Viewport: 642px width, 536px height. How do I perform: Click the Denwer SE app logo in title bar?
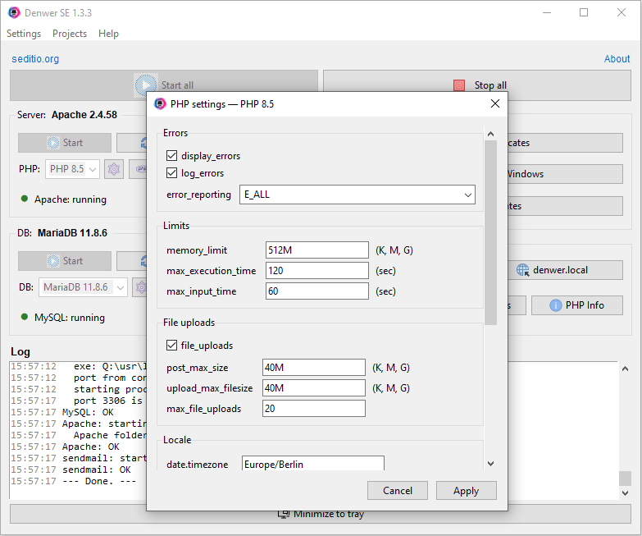coord(14,12)
